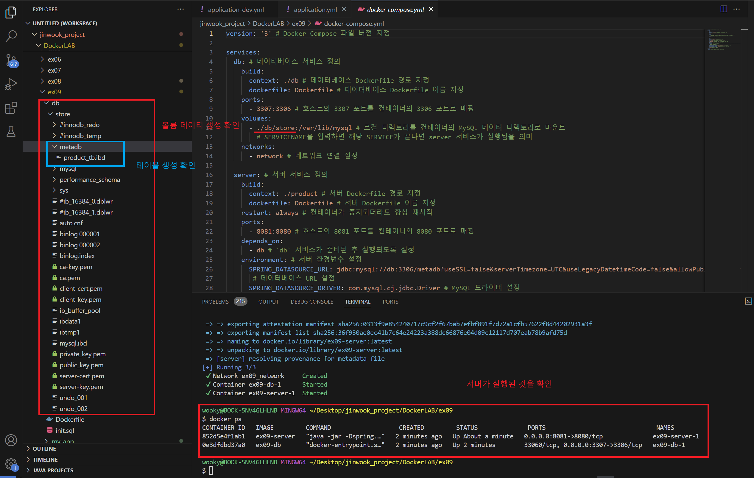Expand the JAVA PROJECTS section
This screenshot has height=478, width=754.
(53, 470)
